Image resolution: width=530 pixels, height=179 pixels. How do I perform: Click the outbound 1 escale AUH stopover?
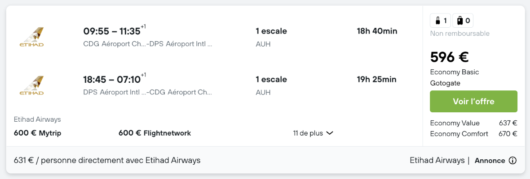tap(271, 37)
